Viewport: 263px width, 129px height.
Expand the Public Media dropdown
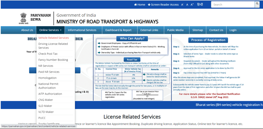[x=177, y=30]
